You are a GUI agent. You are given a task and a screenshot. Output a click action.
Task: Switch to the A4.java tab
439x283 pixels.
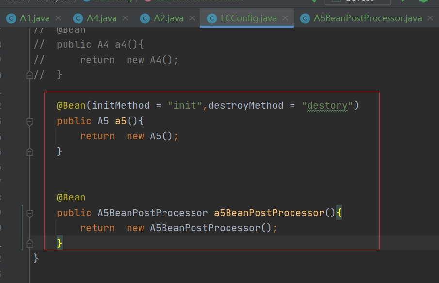(102, 18)
